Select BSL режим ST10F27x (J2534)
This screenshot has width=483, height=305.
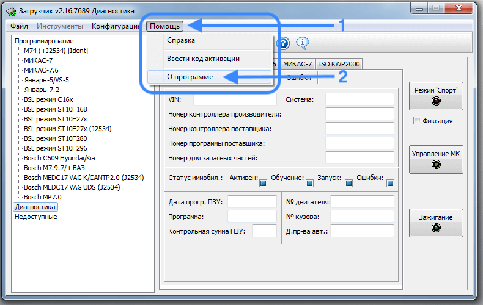click(x=68, y=129)
